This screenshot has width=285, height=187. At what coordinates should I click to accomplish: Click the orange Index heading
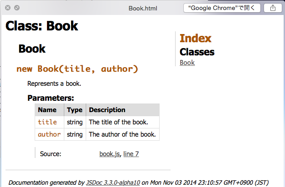coord(196,39)
